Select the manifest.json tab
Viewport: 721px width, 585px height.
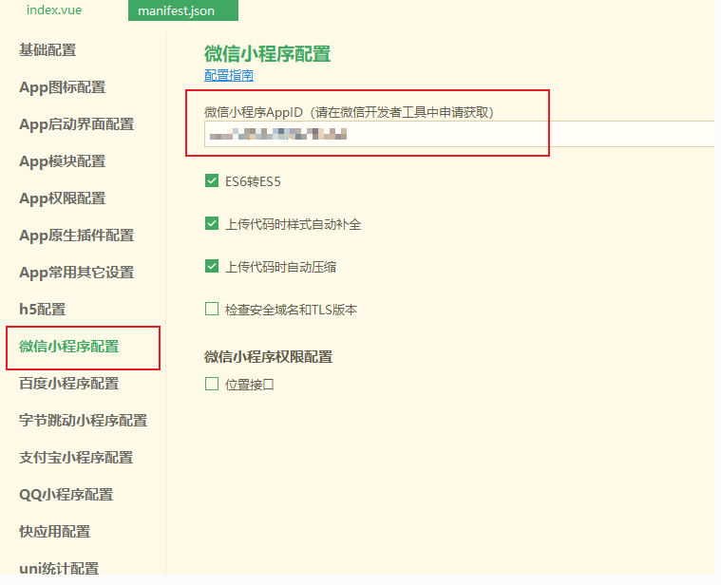point(183,10)
